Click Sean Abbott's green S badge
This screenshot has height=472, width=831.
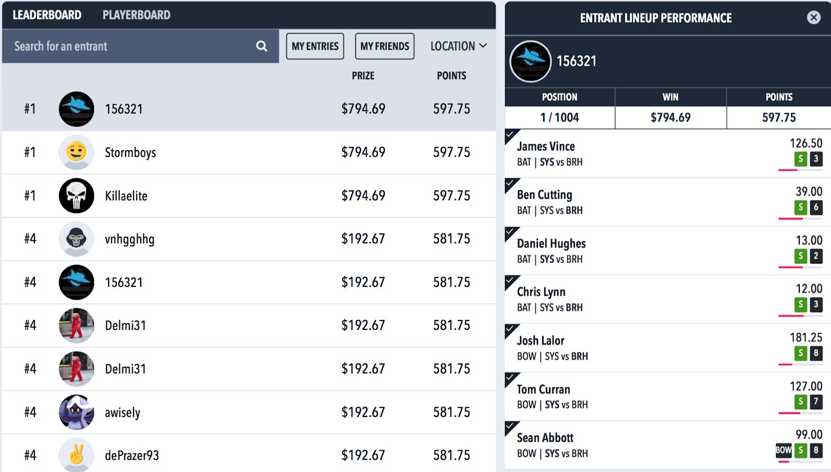point(800,450)
